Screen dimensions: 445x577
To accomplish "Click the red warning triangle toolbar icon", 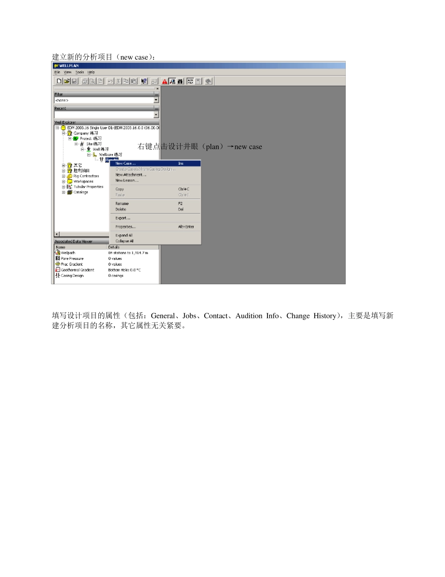I will pyautogui.click(x=165, y=81).
